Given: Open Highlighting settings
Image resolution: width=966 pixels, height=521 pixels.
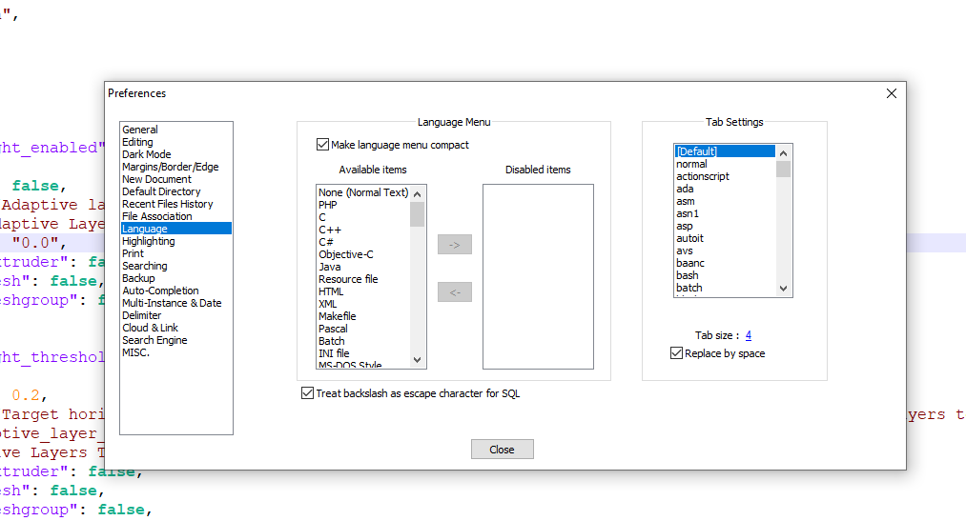Looking at the screenshot, I should click(x=149, y=241).
